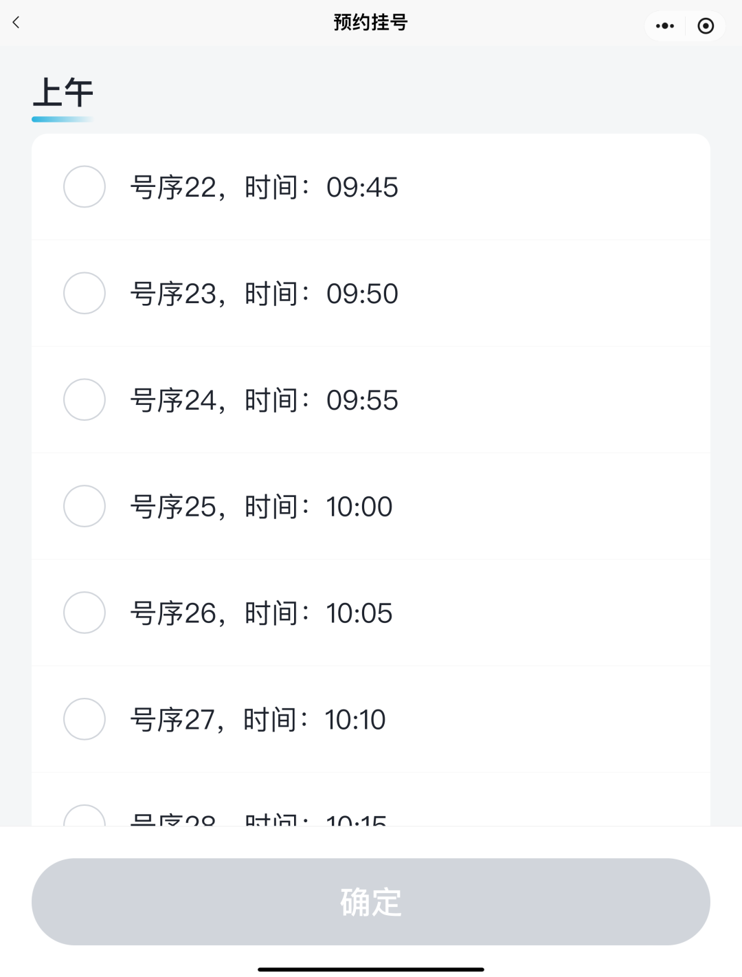Open the three-dot more options menu
Image resolution: width=742 pixels, height=977 pixels.
click(664, 26)
